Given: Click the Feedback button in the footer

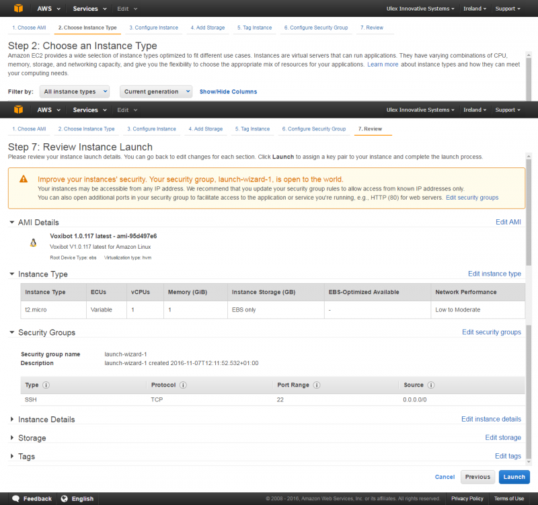Looking at the screenshot, I should click(x=32, y=498).
